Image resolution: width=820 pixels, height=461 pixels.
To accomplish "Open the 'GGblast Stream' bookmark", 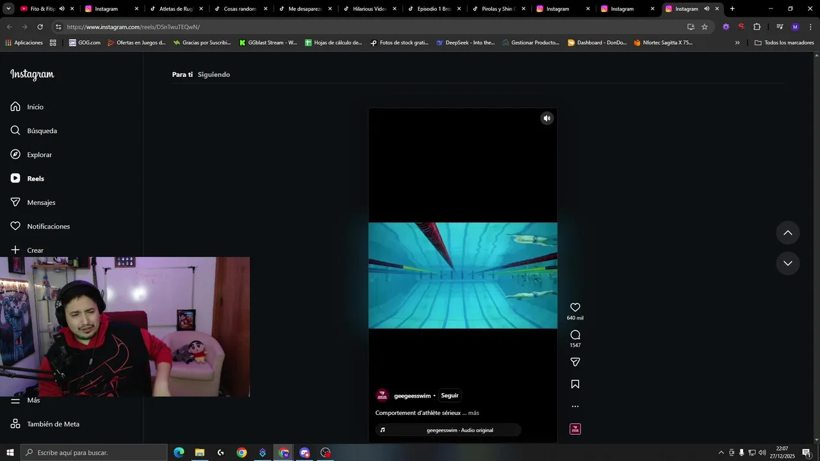I will click(x=268, y=42).
